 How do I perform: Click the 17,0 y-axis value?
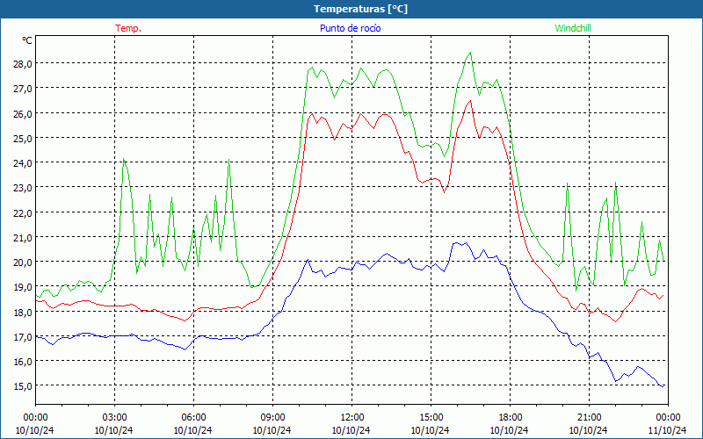23,337
